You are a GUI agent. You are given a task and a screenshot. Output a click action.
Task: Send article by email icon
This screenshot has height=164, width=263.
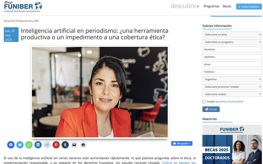[x=74, y=145]
